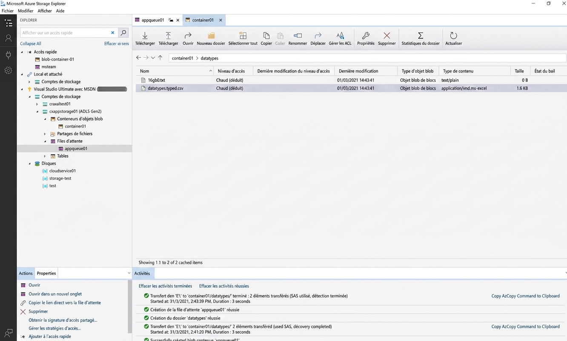This screenshot has width=567, height=341.
Task: Open the navigation history dropdown chevron
Action: point(153,58)
